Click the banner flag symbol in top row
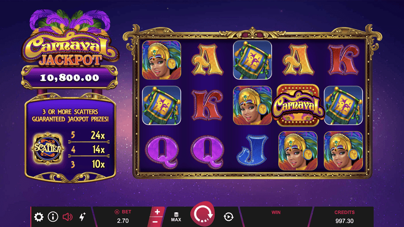This screenshot has width=404, height=227. click(252, 60)
